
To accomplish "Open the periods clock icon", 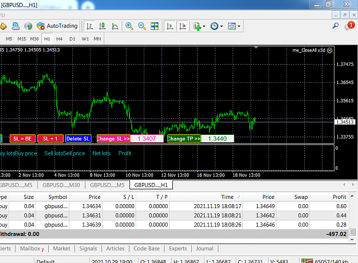I will [214, 26].
